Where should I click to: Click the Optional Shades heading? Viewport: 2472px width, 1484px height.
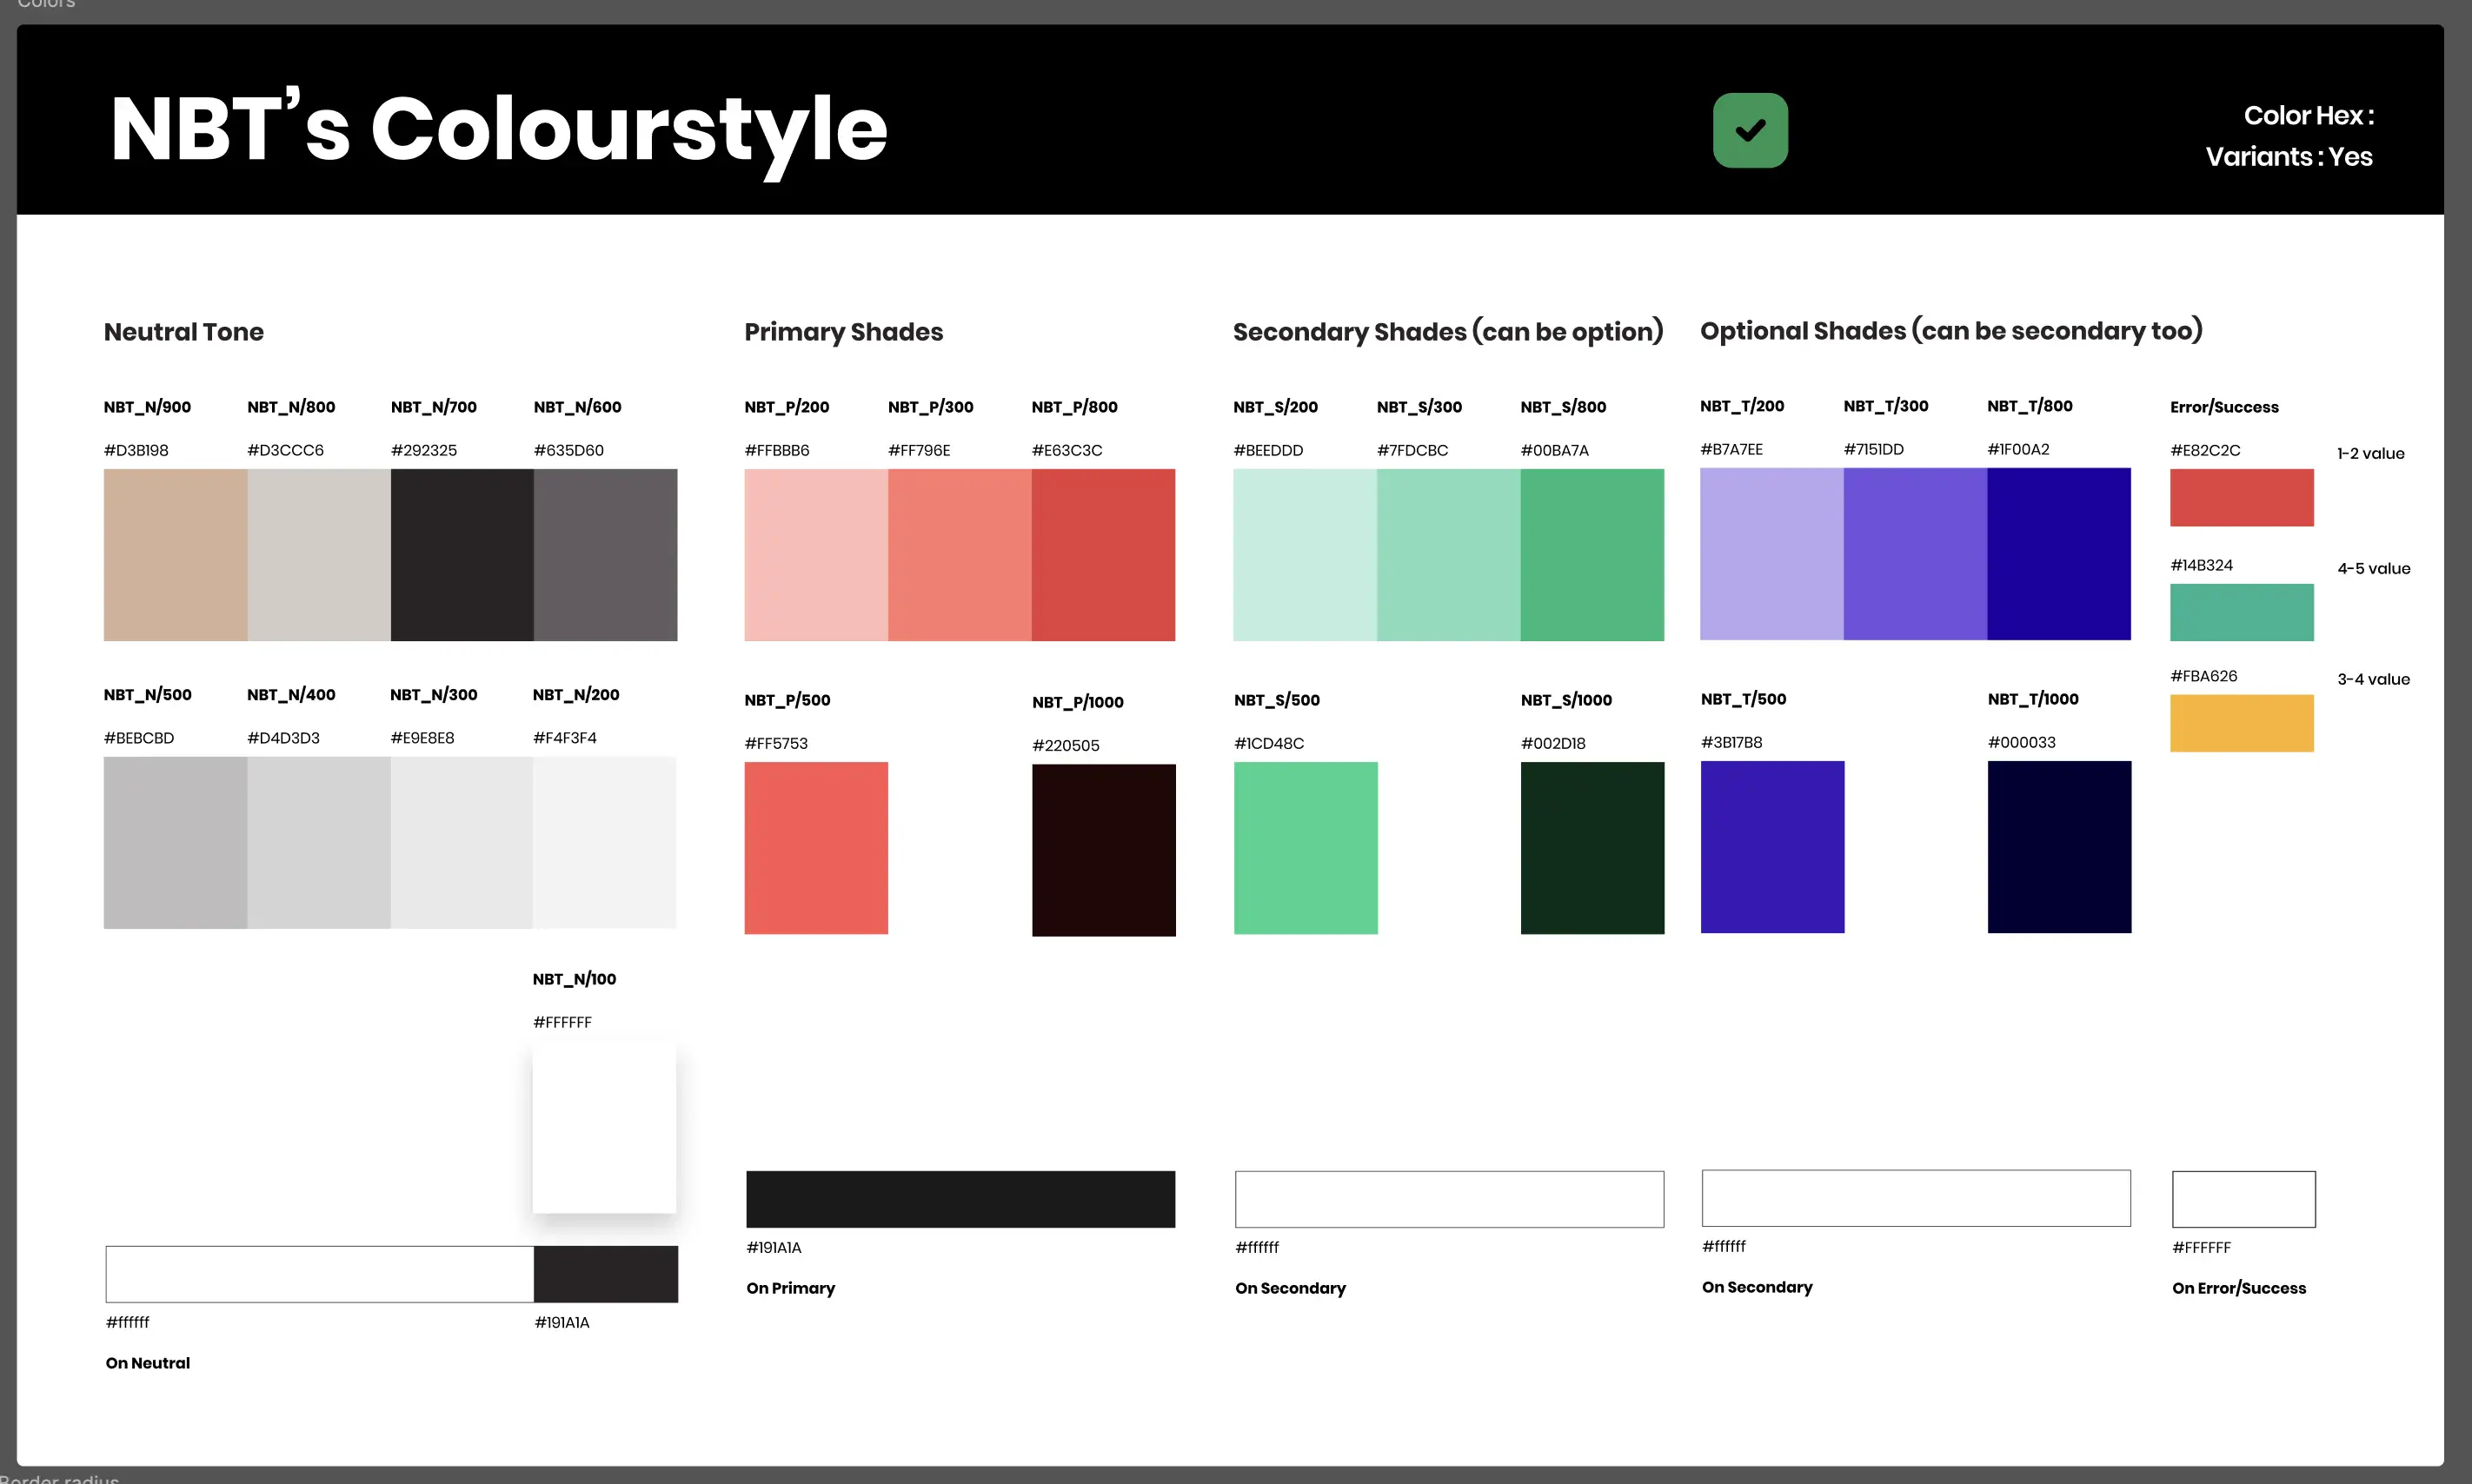pos(1950,331)
